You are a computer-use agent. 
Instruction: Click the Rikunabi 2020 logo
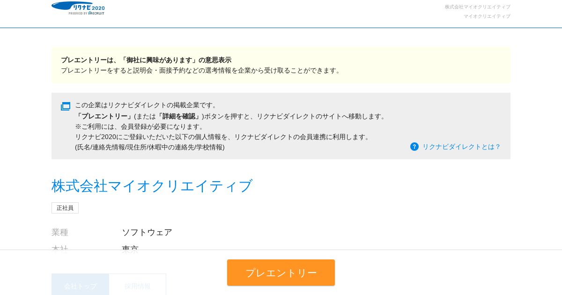(78, 8)
